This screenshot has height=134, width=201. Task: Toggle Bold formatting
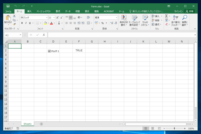pos(22,23)
